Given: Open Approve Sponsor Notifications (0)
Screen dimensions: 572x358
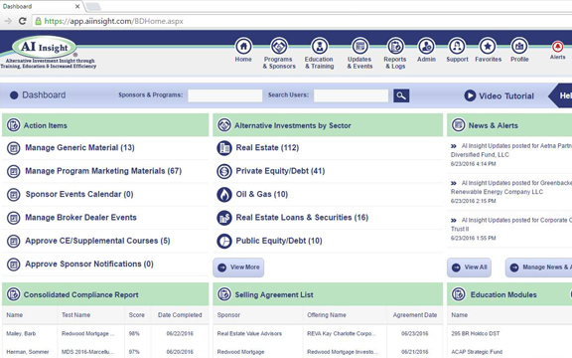Looking at the screenshot, I should click(x=89, y=264).
